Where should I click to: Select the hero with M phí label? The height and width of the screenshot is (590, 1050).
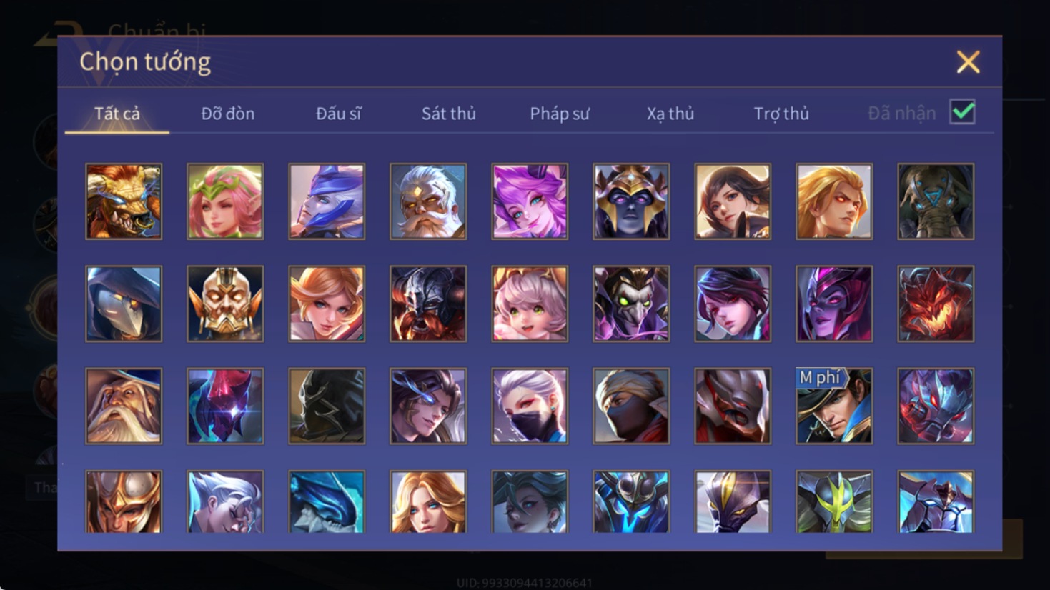pyautogui.click(x=834, y=406)
